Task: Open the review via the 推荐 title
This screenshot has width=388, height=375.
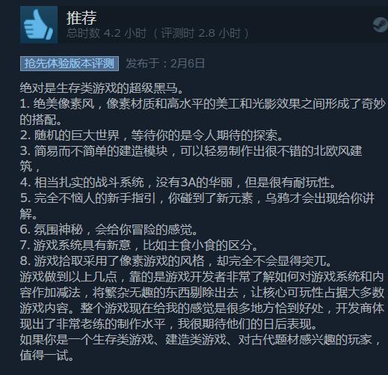Action: coord(81,18)
